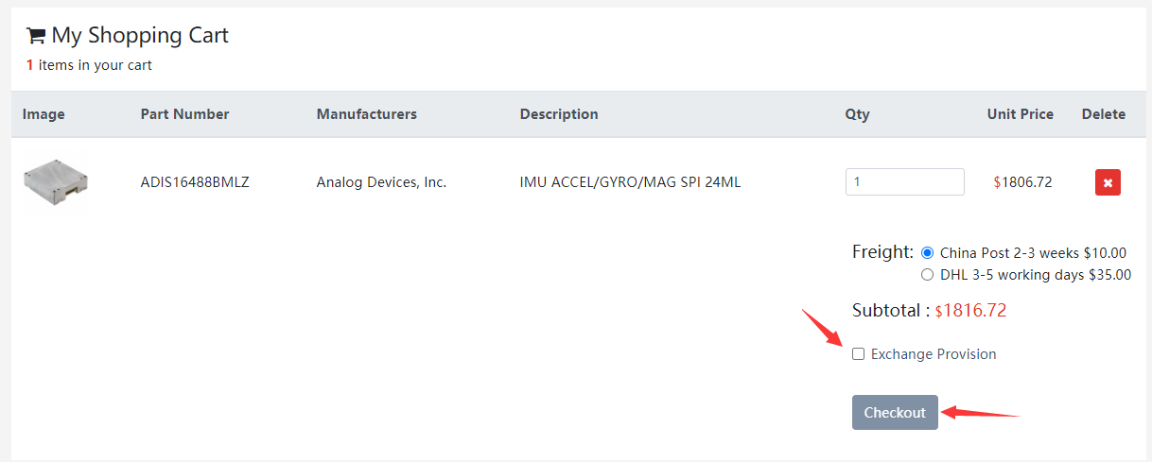1152x462 pixels.
Task: Click the My Shopping Cart heading text
Action: (140, 36)
